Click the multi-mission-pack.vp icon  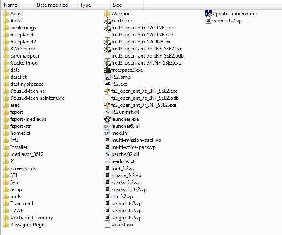coord(107,140)
